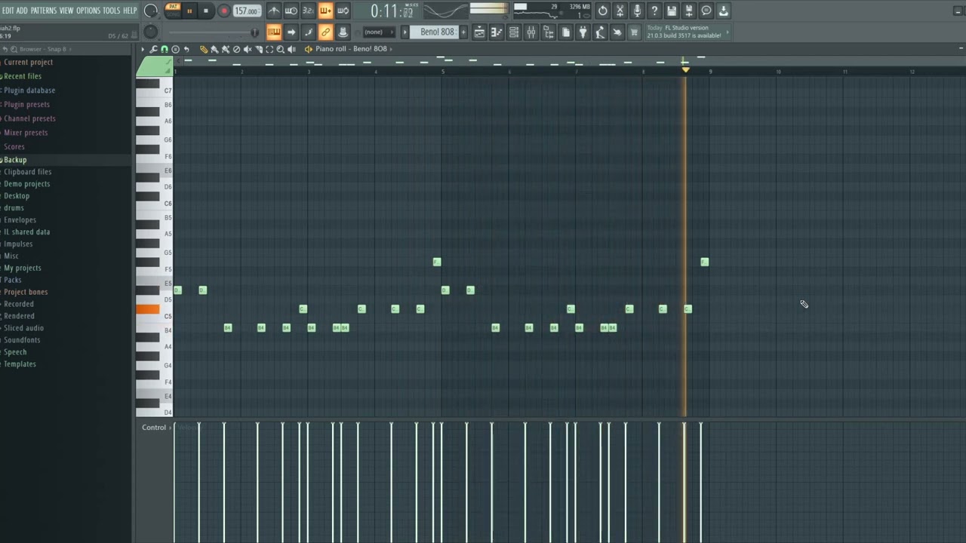Click the microphone one-click recording icon
This screenshot has height=543, width=966.
point(637,11)
